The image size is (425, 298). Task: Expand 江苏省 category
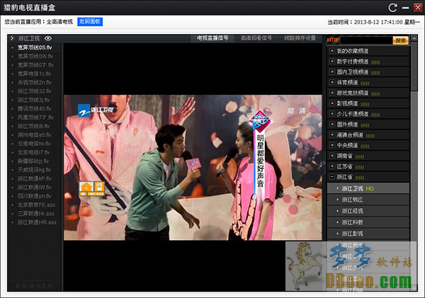368,166
